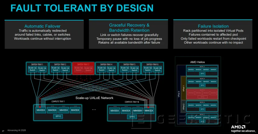Image resolution: width=258 pixels, height=134 pixels.
Task: Select first MI455X in Compute Tray 1
Action: (x=41, y=110)
